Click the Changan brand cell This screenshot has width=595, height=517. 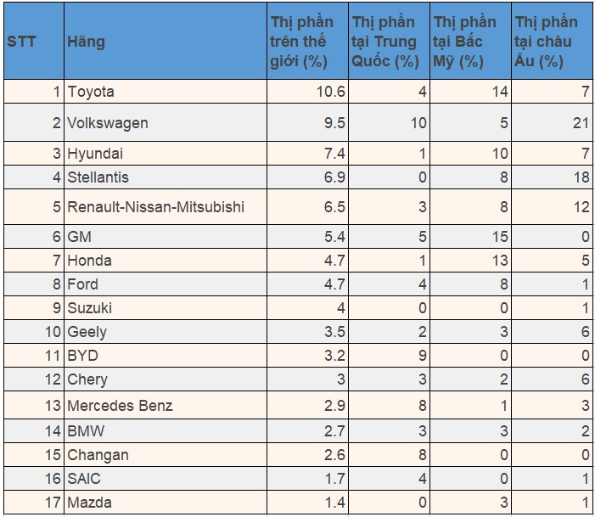click(x=166, y=455)
